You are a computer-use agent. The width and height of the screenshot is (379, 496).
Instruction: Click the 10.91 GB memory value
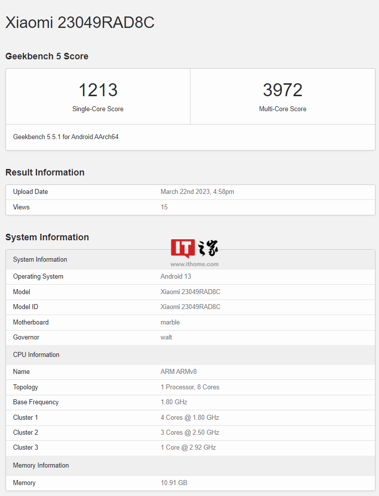(x=174, y=483)
